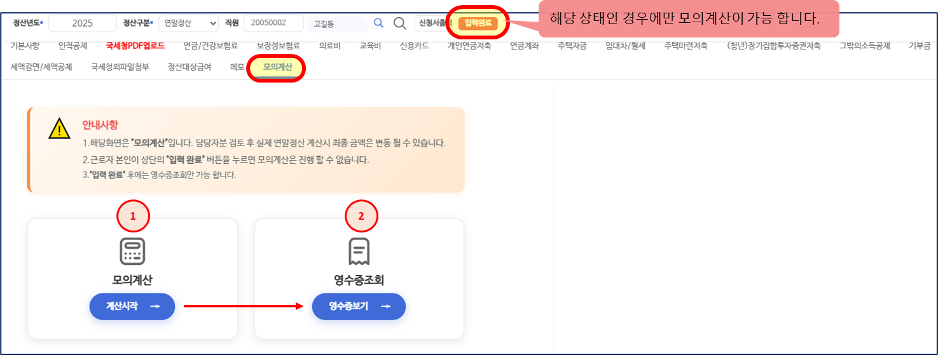Click the 모의계산 card title

(132, 280)
